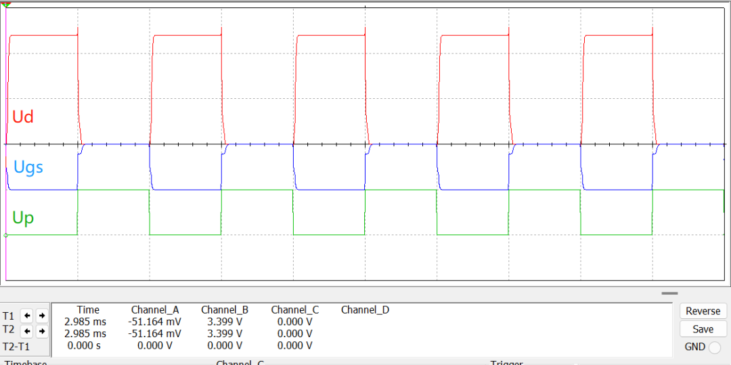This screenshot has width=731, height=365.
Task: Click the Channel_D column header
Action: [365, 310]
